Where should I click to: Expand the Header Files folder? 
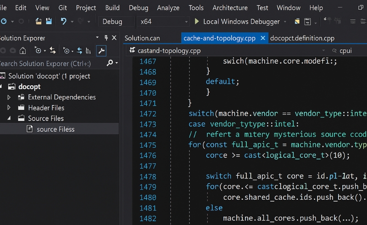(x=9, y=107)
